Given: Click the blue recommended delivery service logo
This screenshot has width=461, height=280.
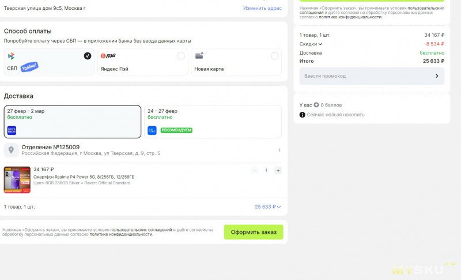Looking at the screenshot, I should 152,130.
